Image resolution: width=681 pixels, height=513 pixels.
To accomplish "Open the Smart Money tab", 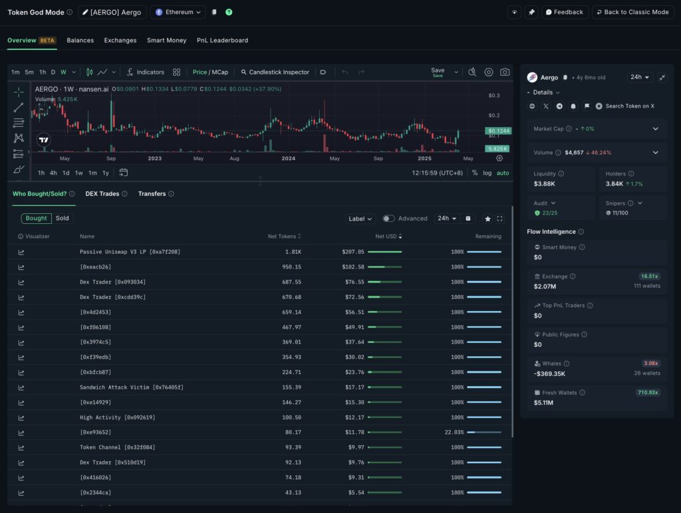I will coord(167,41).
